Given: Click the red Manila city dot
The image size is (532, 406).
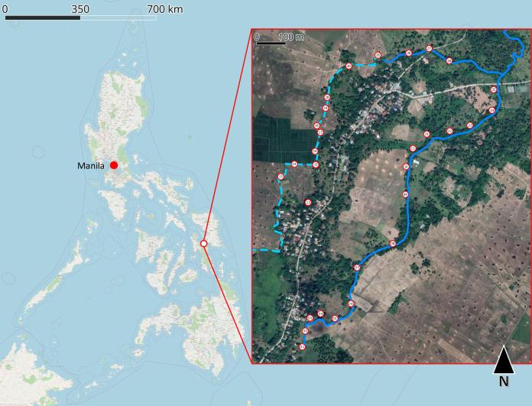Looking at the screenshot, I should click(114, 165).
